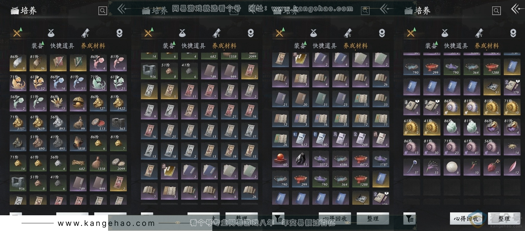Select coins with 2099 count in first panel
The image size is (525, 231).
(x=118, y=163)
